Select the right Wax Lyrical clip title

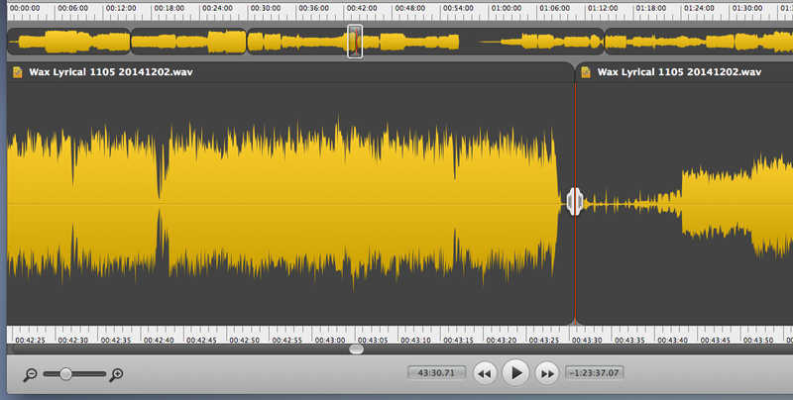click(x=679, y=72)
